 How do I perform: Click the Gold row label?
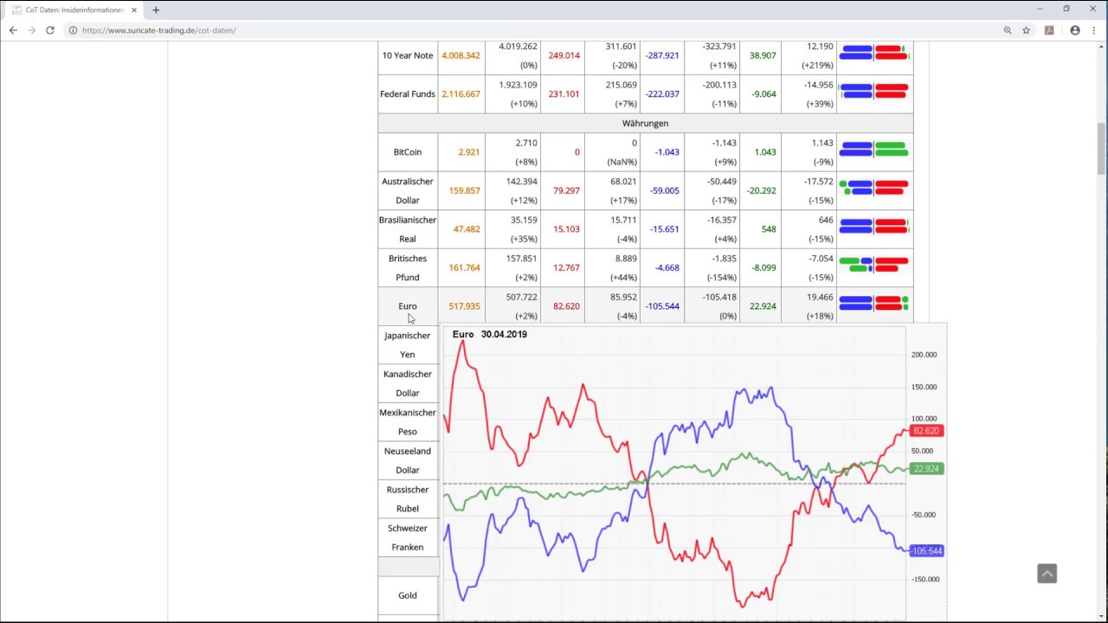coord(407,595)
